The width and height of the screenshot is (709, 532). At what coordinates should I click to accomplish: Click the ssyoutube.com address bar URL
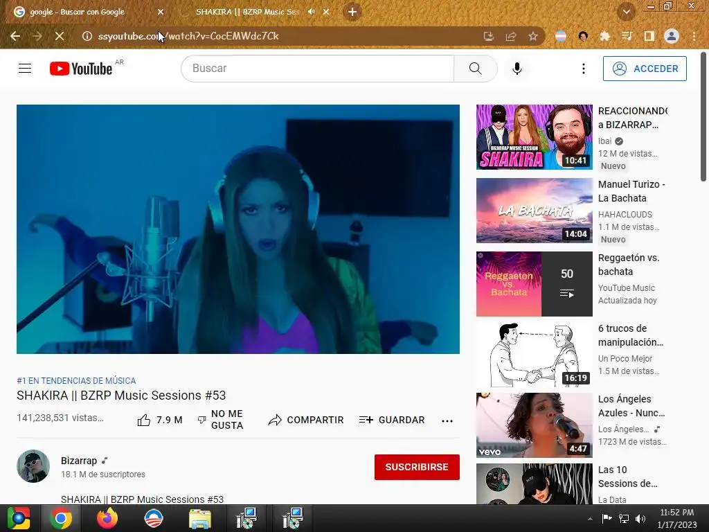click(188, 36)
